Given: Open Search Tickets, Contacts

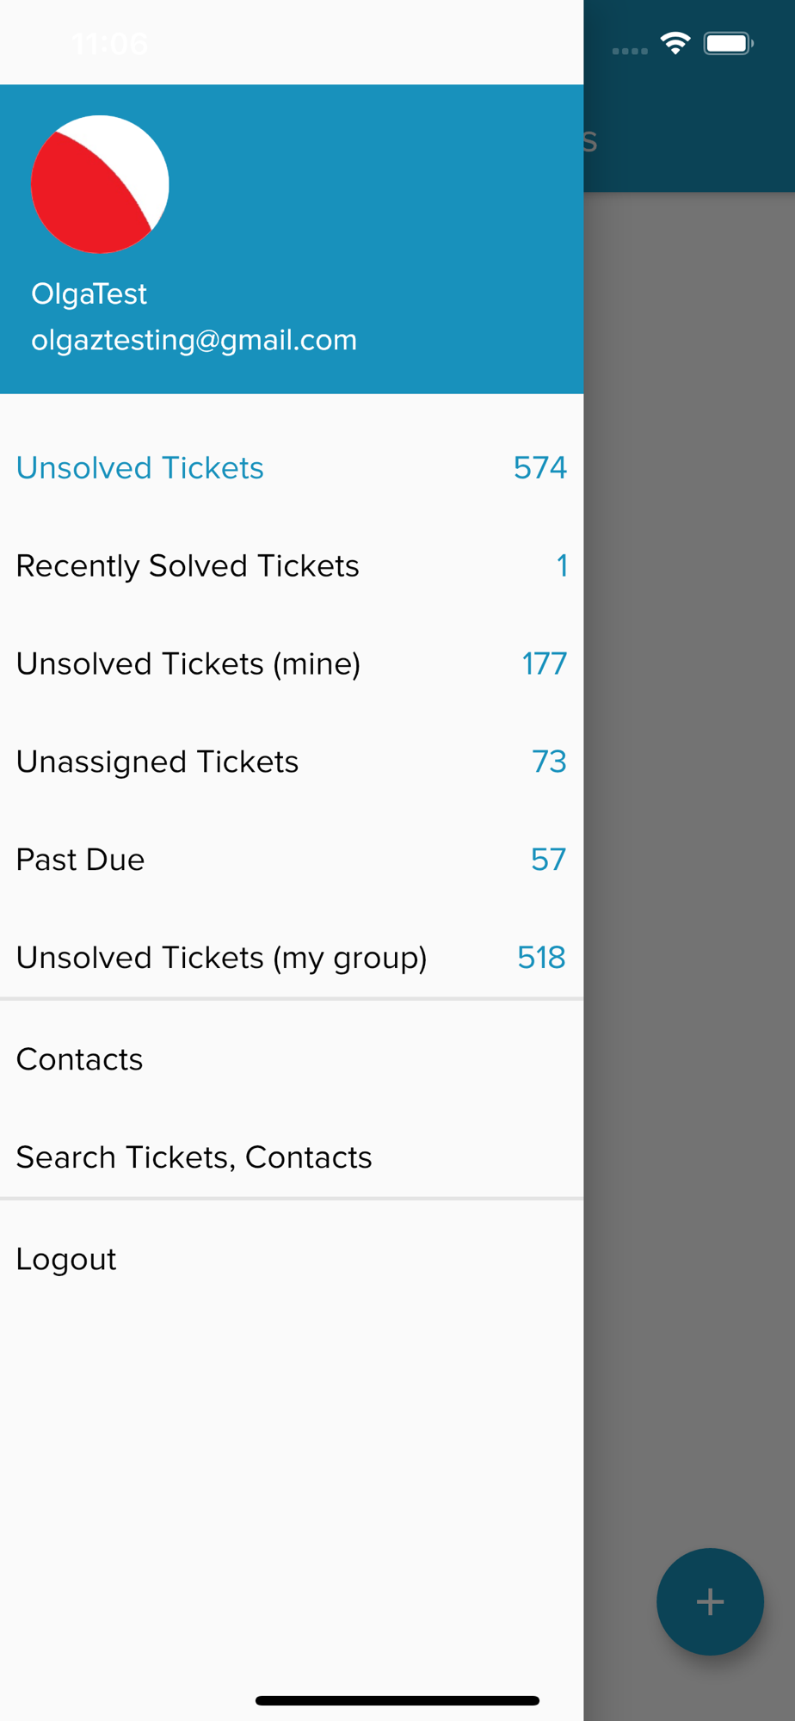Looking at the screenshot, I should coord(292,1157).
